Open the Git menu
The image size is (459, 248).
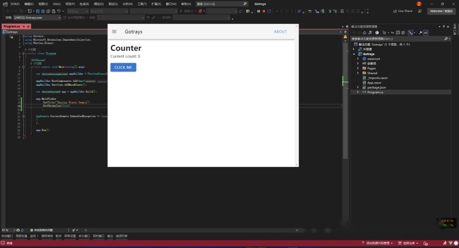(x=56, y=3)
